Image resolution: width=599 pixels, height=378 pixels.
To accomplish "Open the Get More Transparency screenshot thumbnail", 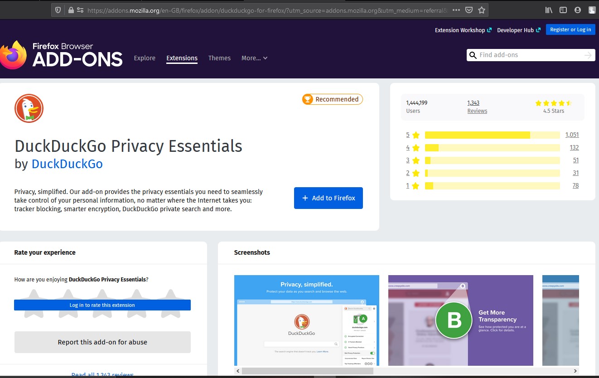I will pyautogui.click(x=461, y=320).
